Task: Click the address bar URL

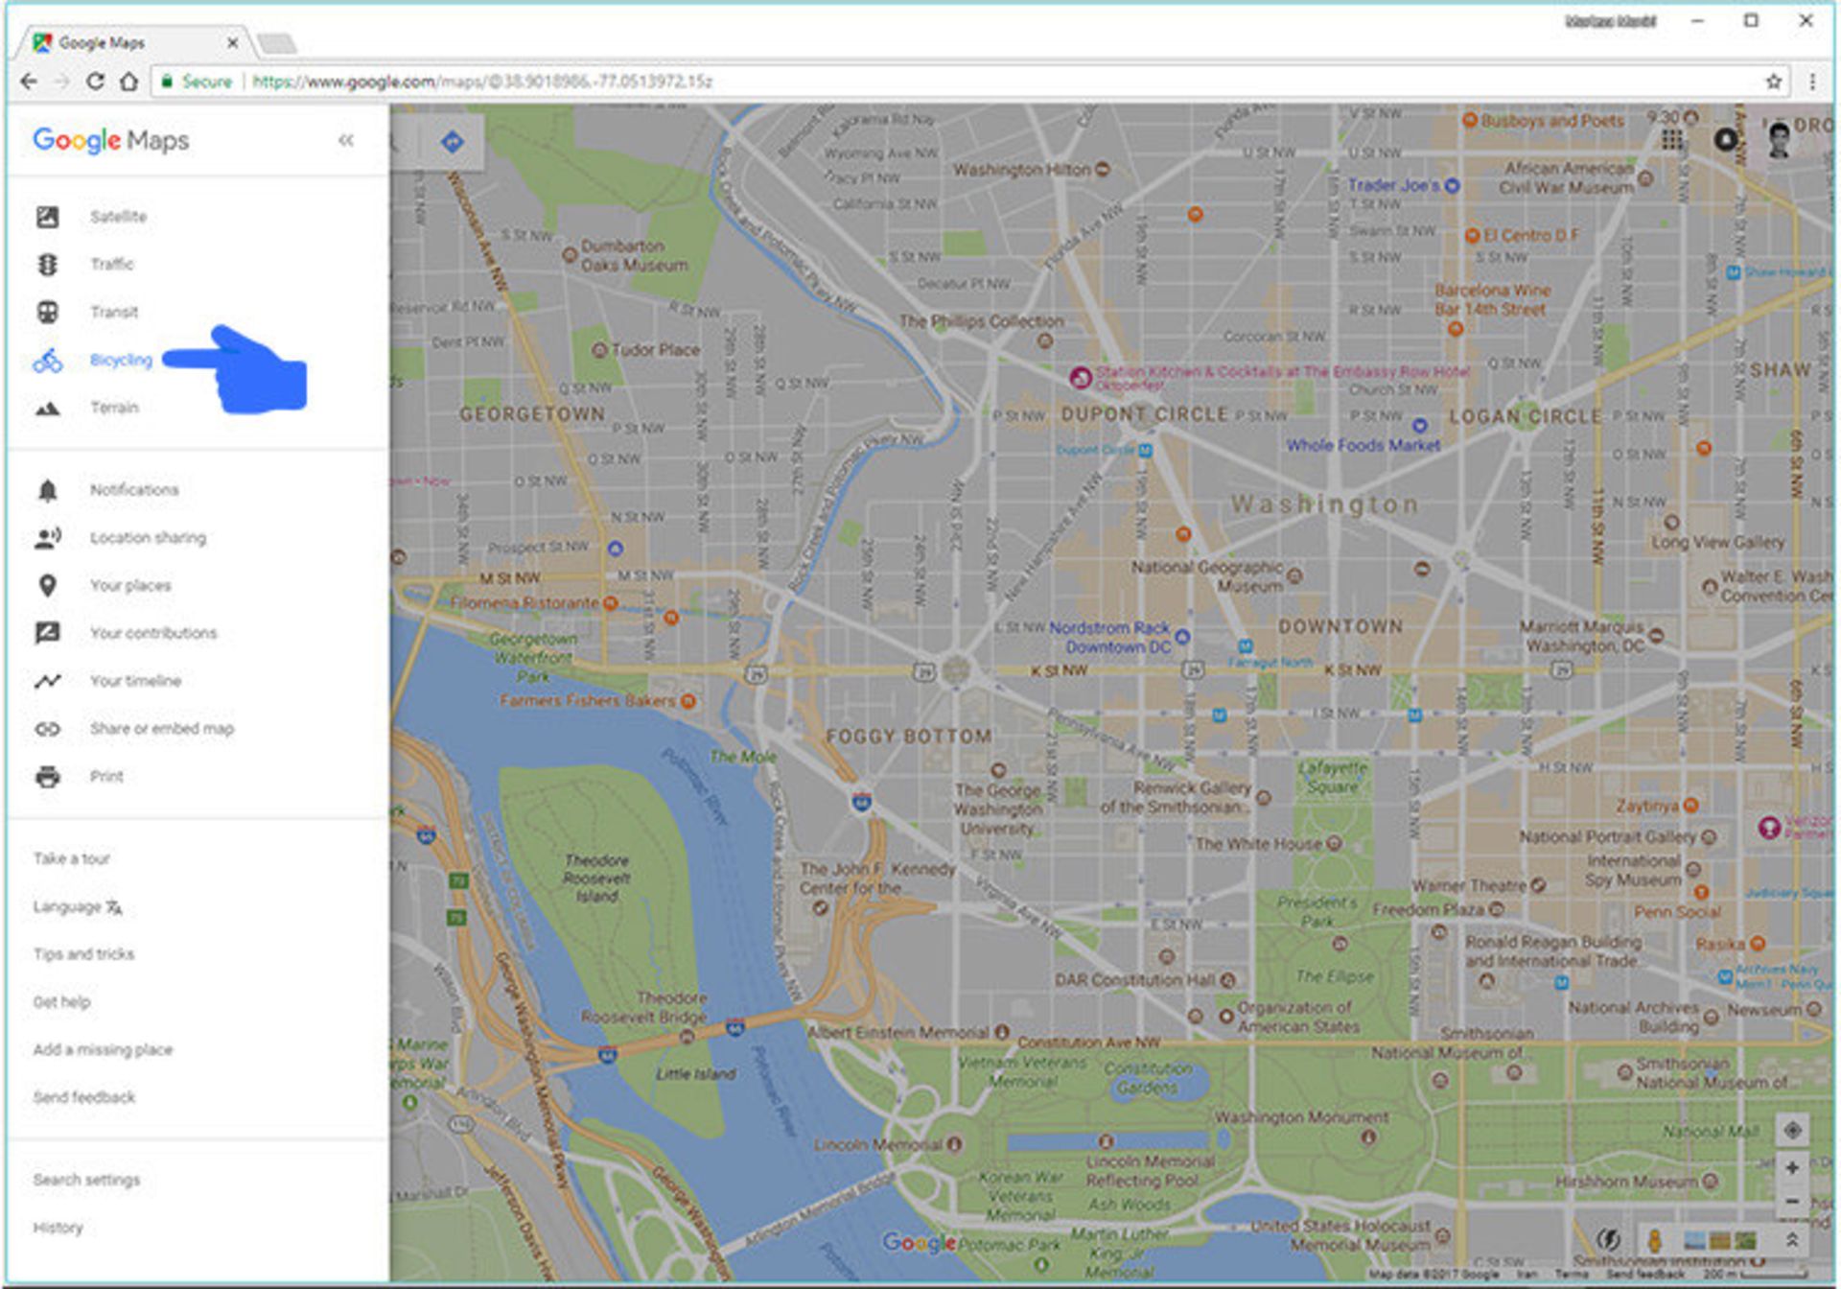Action: [481, 82]
